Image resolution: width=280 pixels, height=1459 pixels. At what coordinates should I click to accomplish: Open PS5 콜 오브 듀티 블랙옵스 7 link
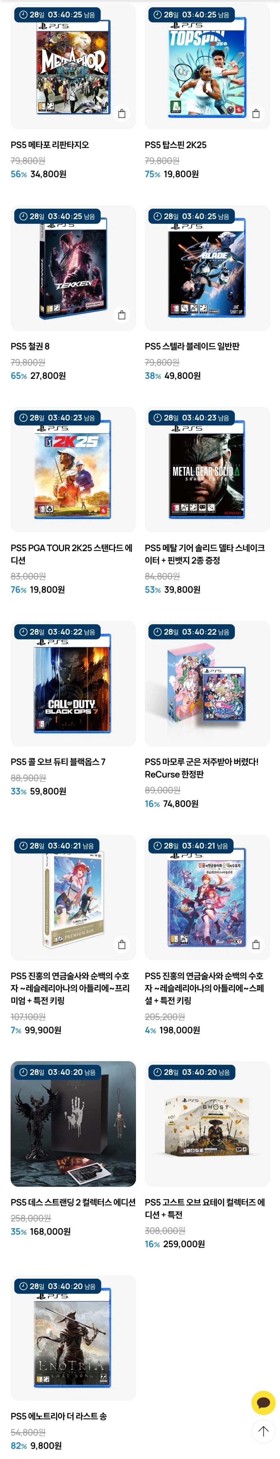tap(58, 762)
